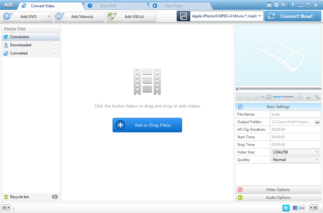Click the scissors trim icon
323x213 pixels.
point(308,97)
